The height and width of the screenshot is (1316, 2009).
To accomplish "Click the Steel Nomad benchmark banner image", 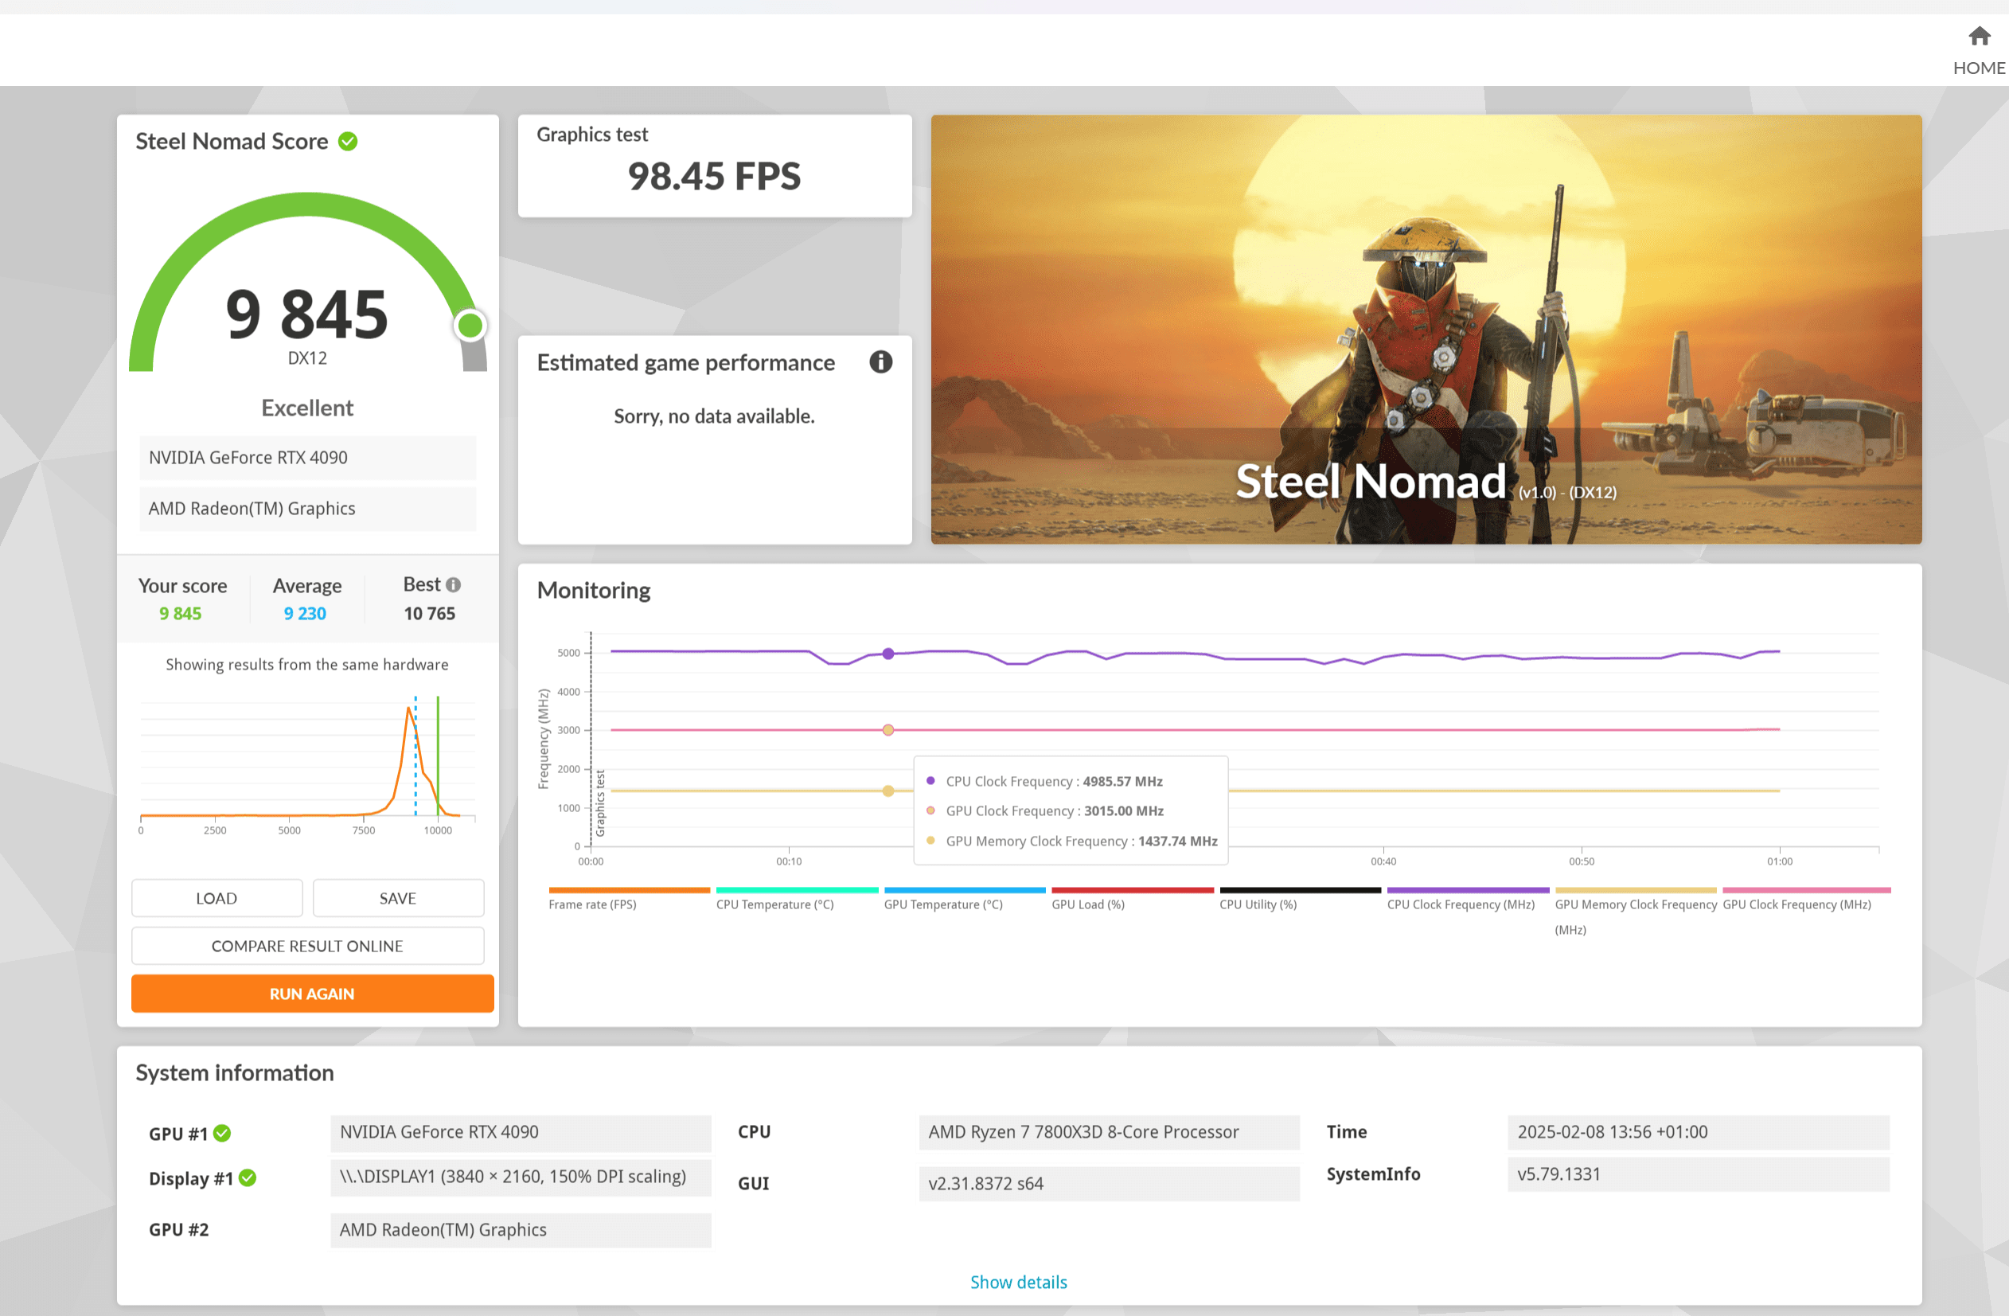I will click(x=1426, y=330).
